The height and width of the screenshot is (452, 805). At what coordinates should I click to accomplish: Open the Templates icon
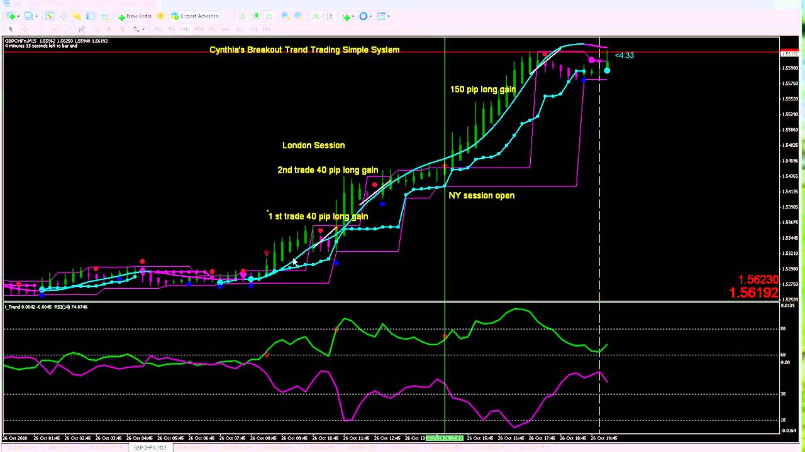click(381, 16)
